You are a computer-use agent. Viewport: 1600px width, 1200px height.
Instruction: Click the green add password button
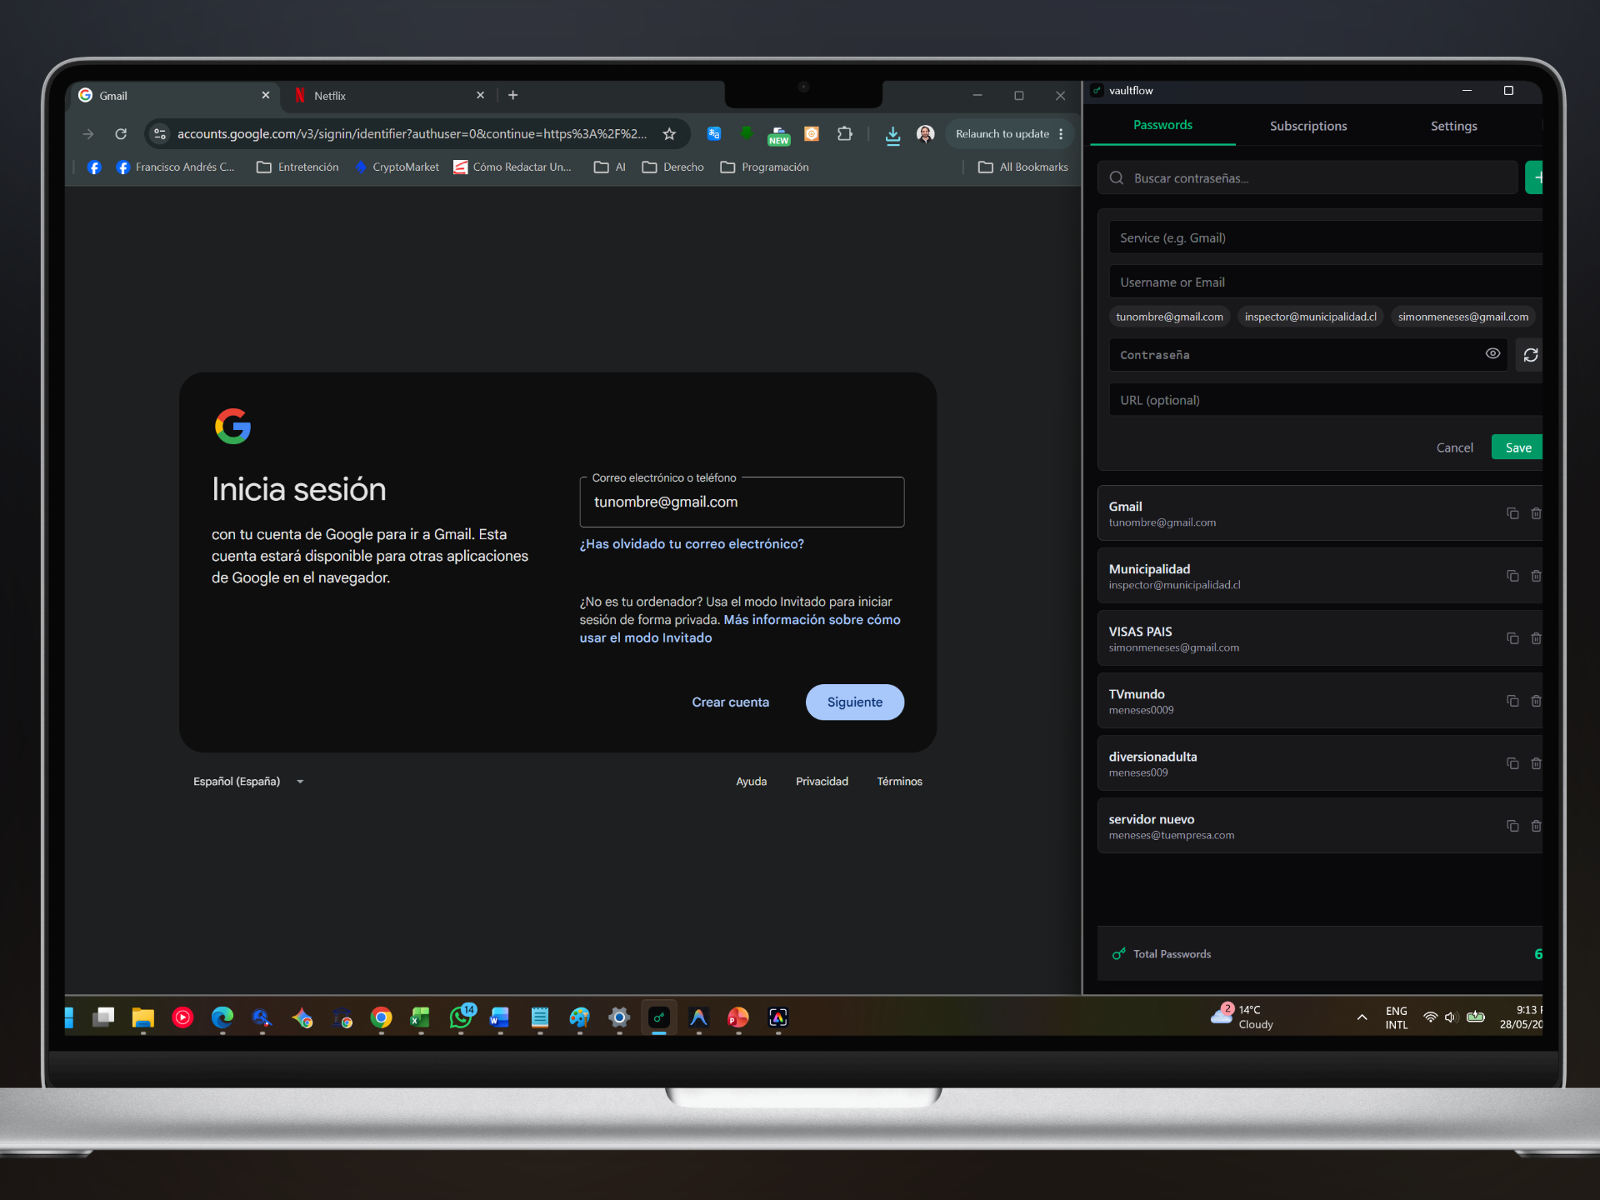[1534, 177]
